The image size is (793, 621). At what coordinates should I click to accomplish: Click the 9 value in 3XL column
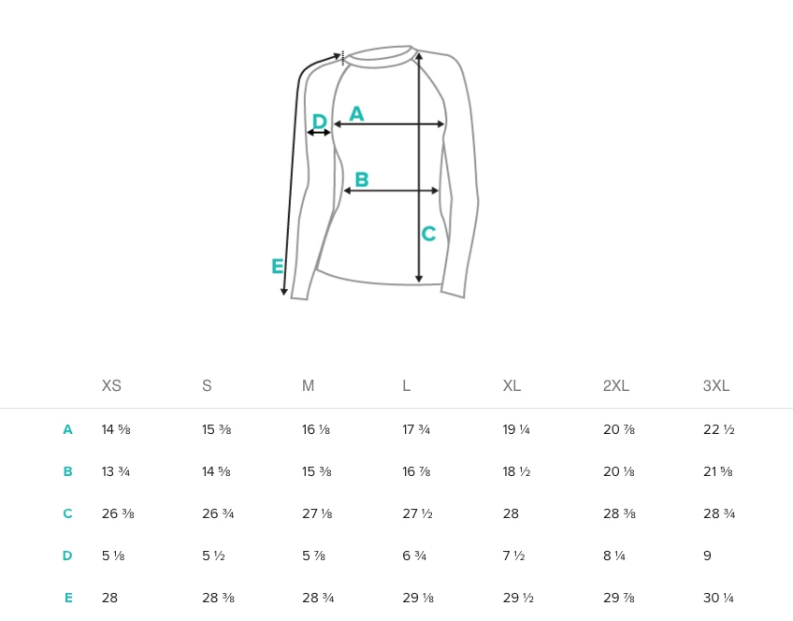(707, 556)
